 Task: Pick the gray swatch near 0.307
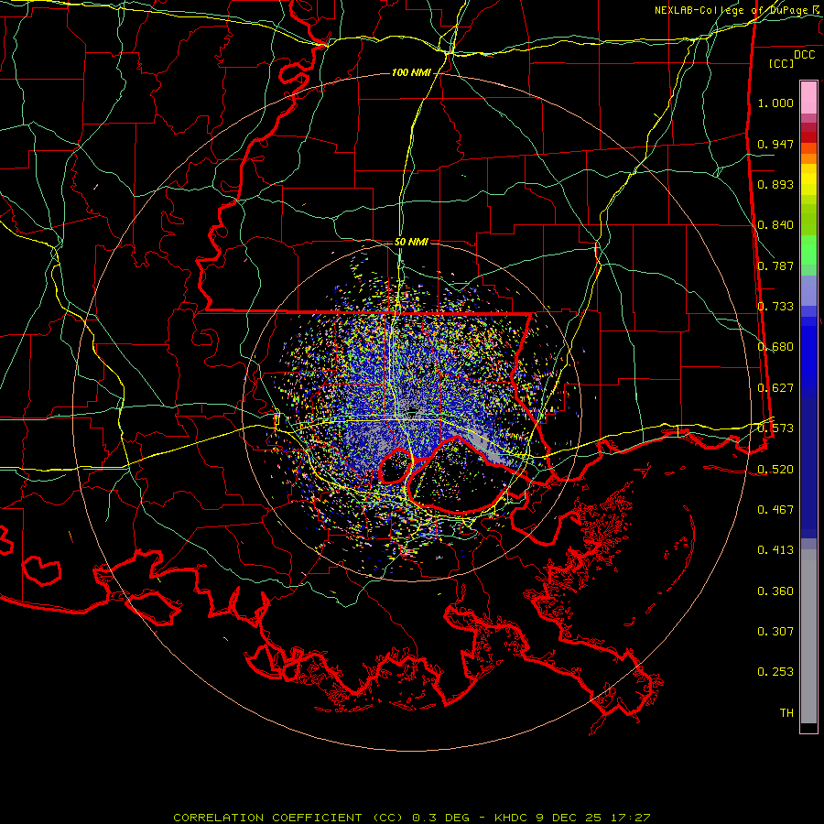(x=808, y=636)
